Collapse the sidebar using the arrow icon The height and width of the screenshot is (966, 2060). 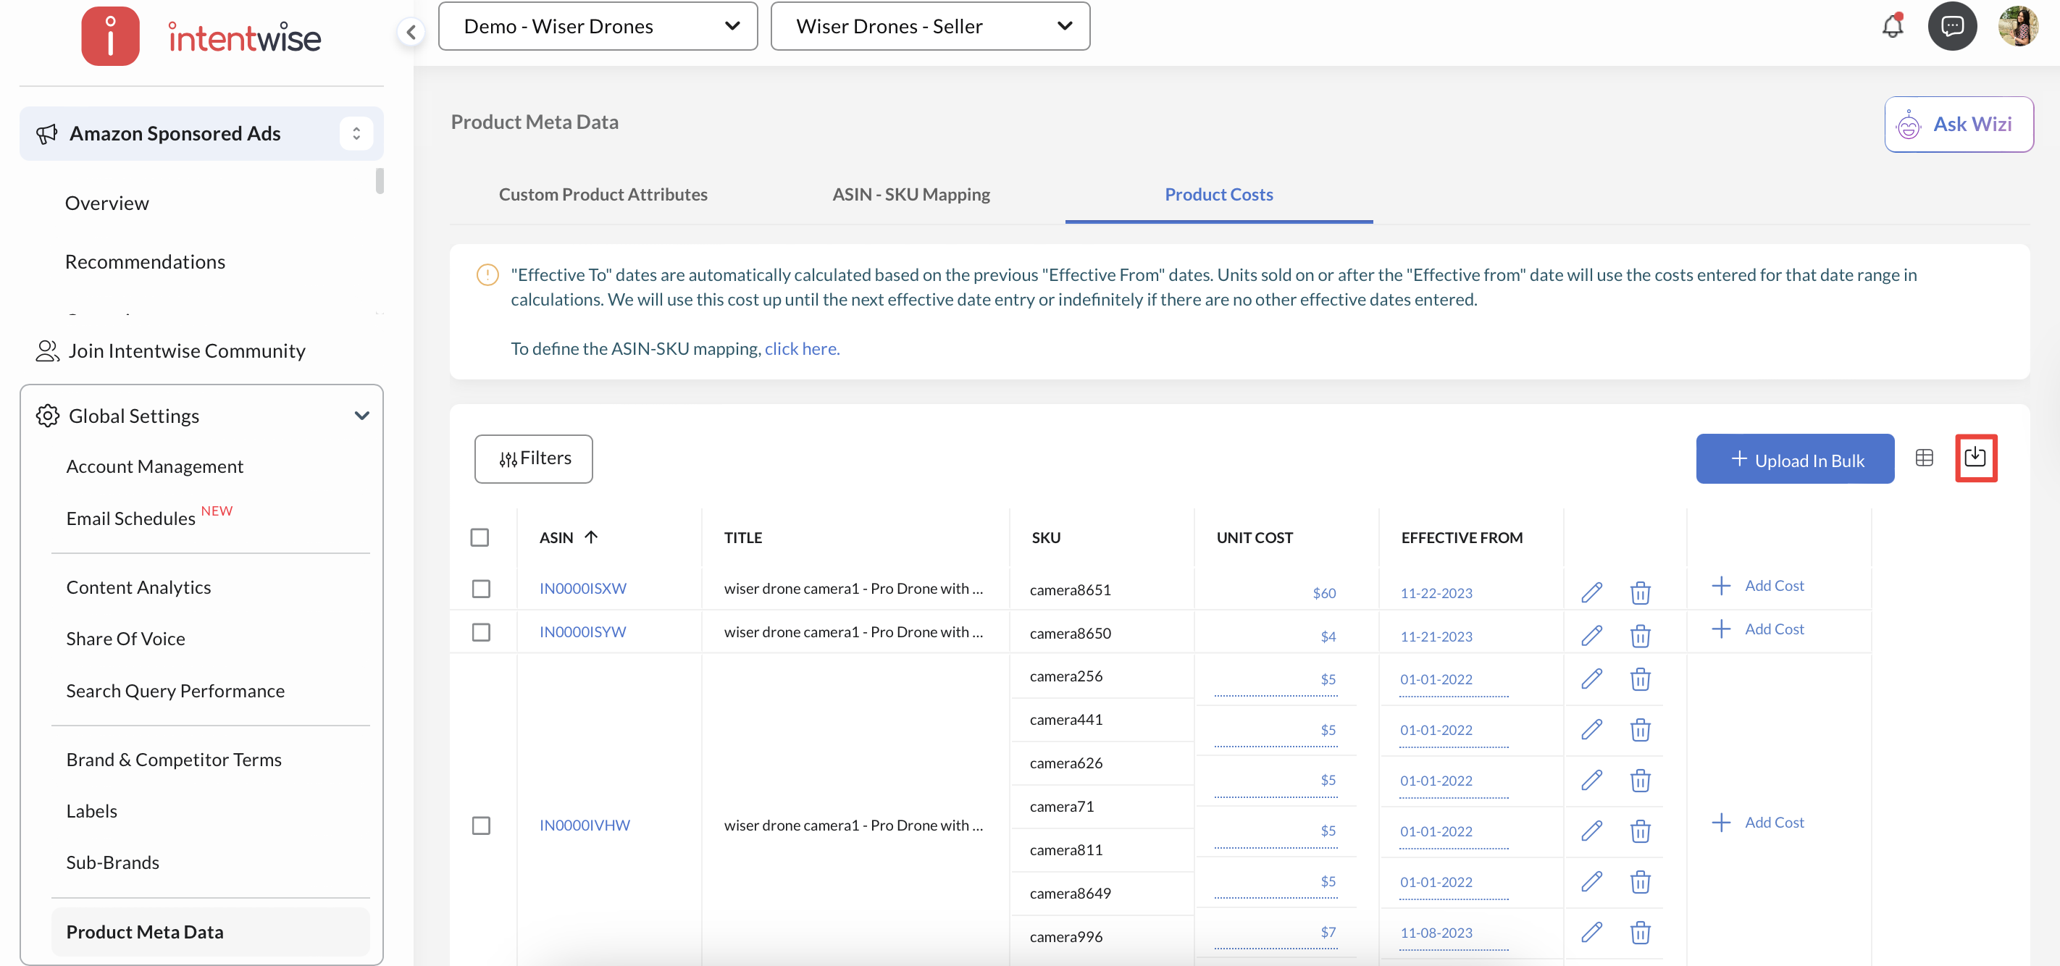[411, 32]
